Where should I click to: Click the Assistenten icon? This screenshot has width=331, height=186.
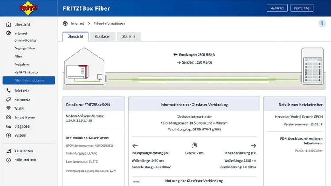click(8, 151)
